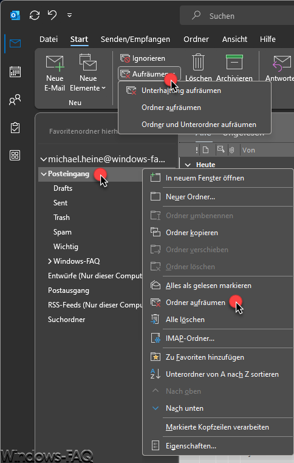The height and width of the screenshot is (463, 294).
Task: Choose Ordner aufräumen in context menu
Action: click(218, 303)
